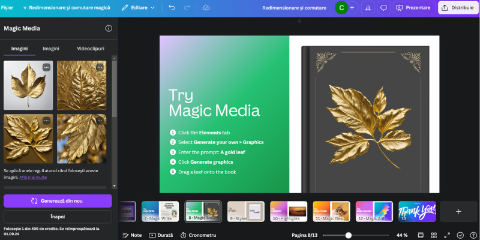Click the Magic Media info icon
480x240 pixels.
tap(109, 28)
